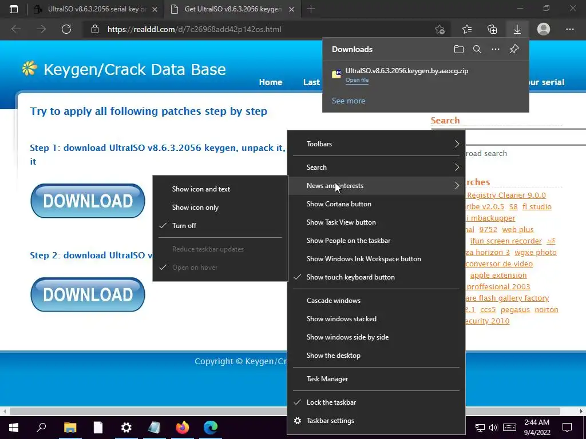This screenshot has width=586, height=439.
Task: Expand the Toolbars submenu
Action: coord(376,143)
